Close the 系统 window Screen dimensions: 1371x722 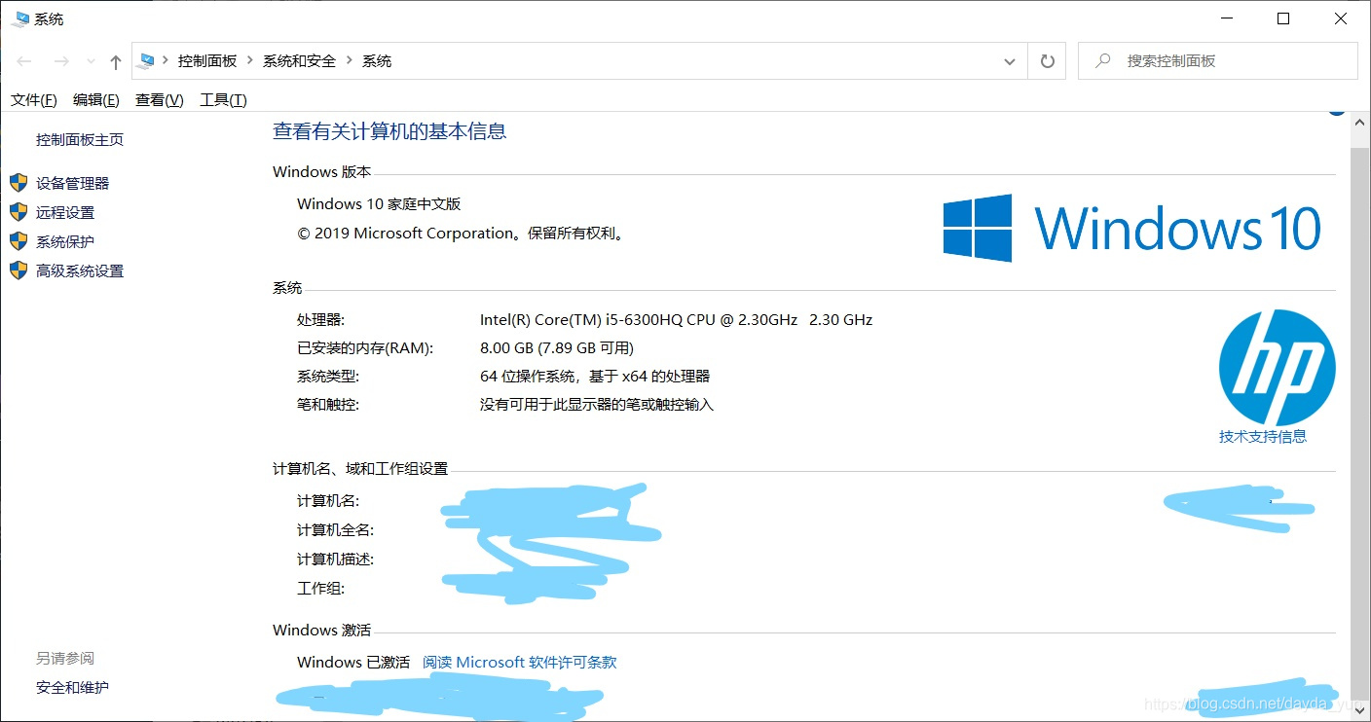(x=1340, y=18)
